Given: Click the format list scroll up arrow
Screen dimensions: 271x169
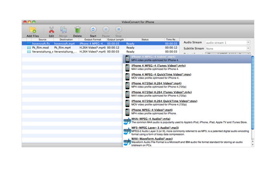Looking at the screenshot, I should pos(252,141).
